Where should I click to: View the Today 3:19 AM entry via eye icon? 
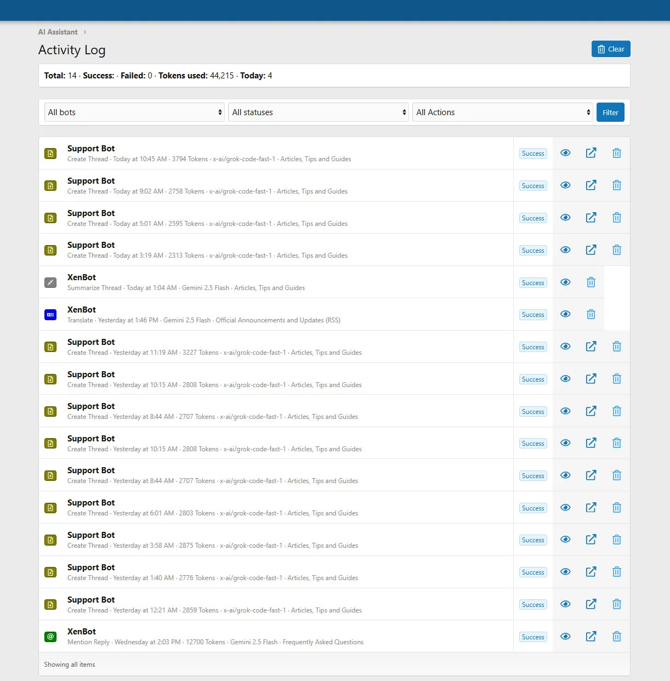[565, 250]
